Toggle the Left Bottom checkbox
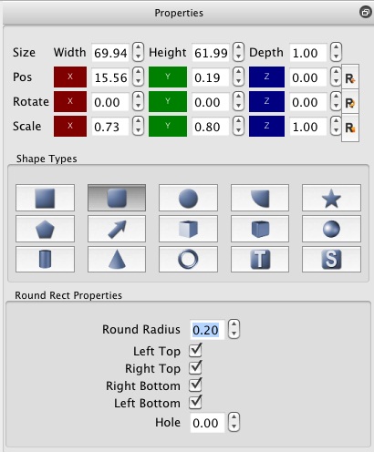This screenshot has height=452, width=374. 195,403
